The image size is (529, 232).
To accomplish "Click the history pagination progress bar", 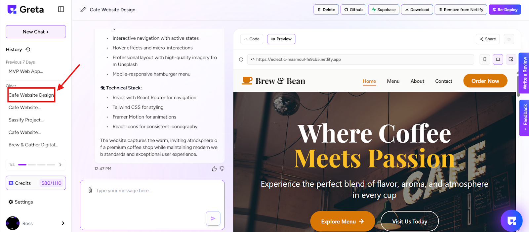I will click(x=37, y=164).
